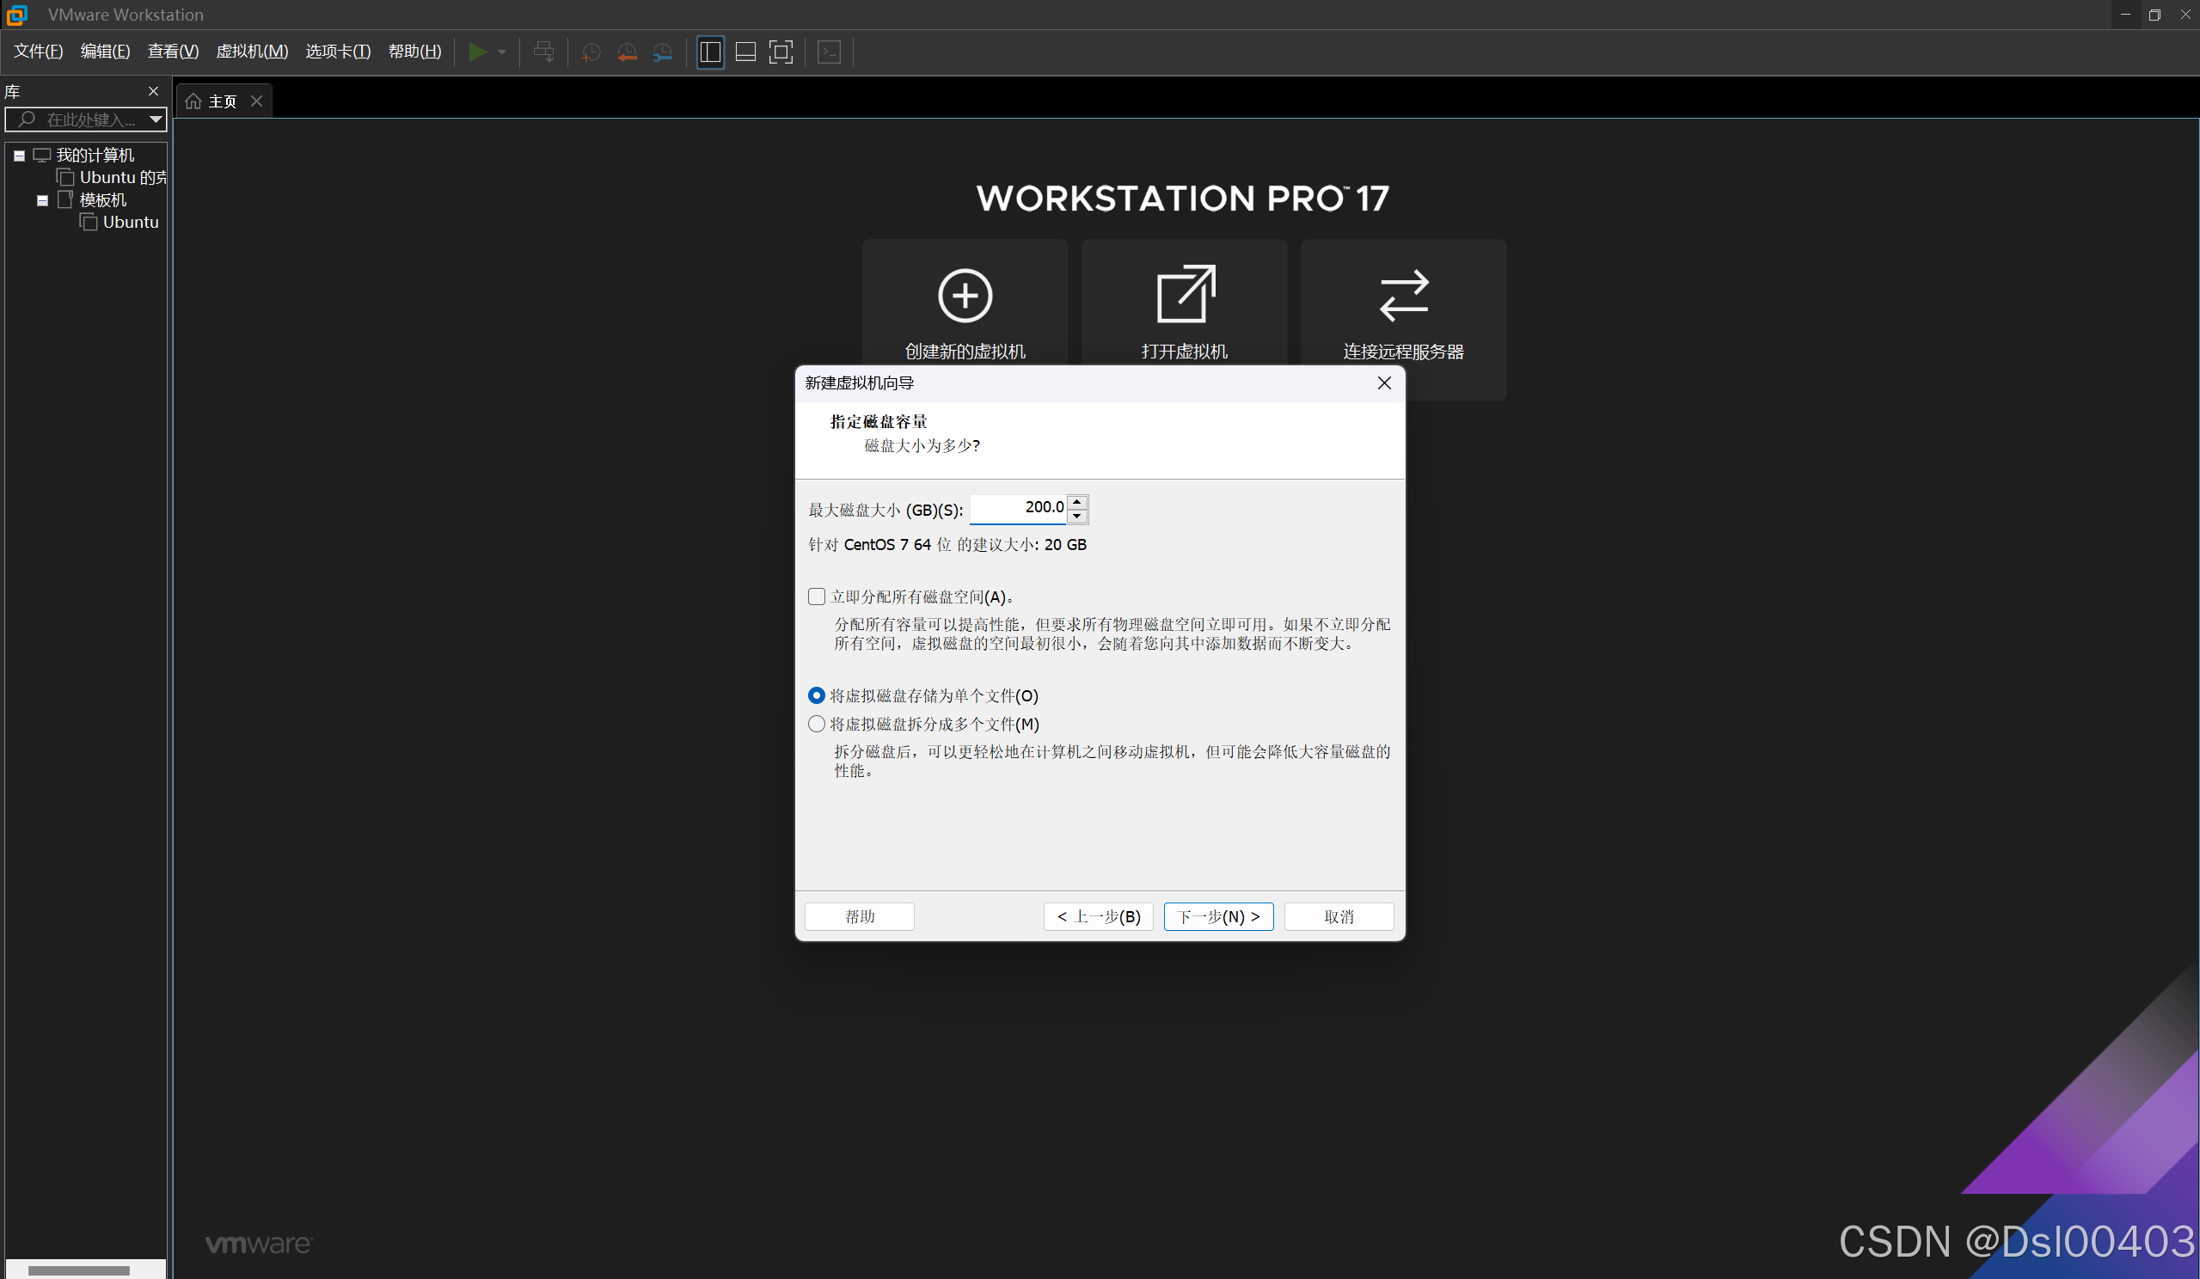Open the snapshot manager icon
This screenshot has height=1279, width=2200.
(663, 52)
